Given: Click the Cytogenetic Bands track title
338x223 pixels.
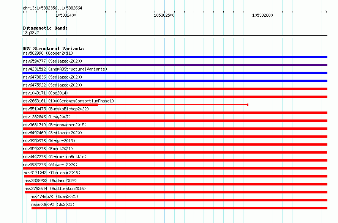Looking at the screenshot, I should tap(45, 28).
